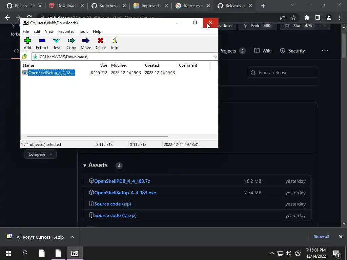Open the three-dot more tabs menu on GitHub
The width and height of the screenshot is (347, 260).
point(325,51)
